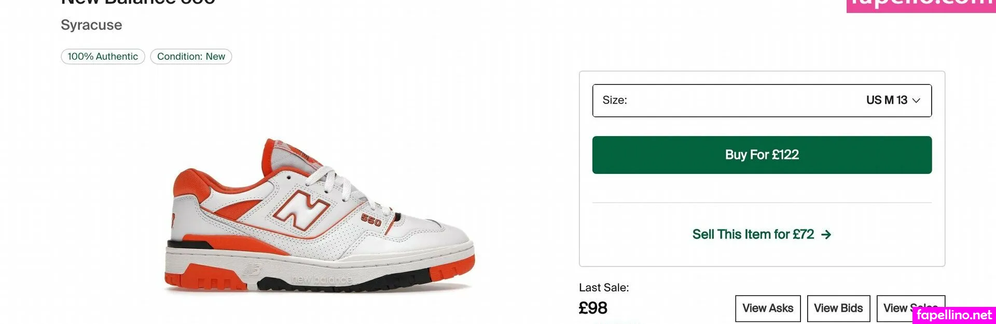Select the Condition: New badge
Image resolution: width=996 pixels, height=324 pixels.
191,56
